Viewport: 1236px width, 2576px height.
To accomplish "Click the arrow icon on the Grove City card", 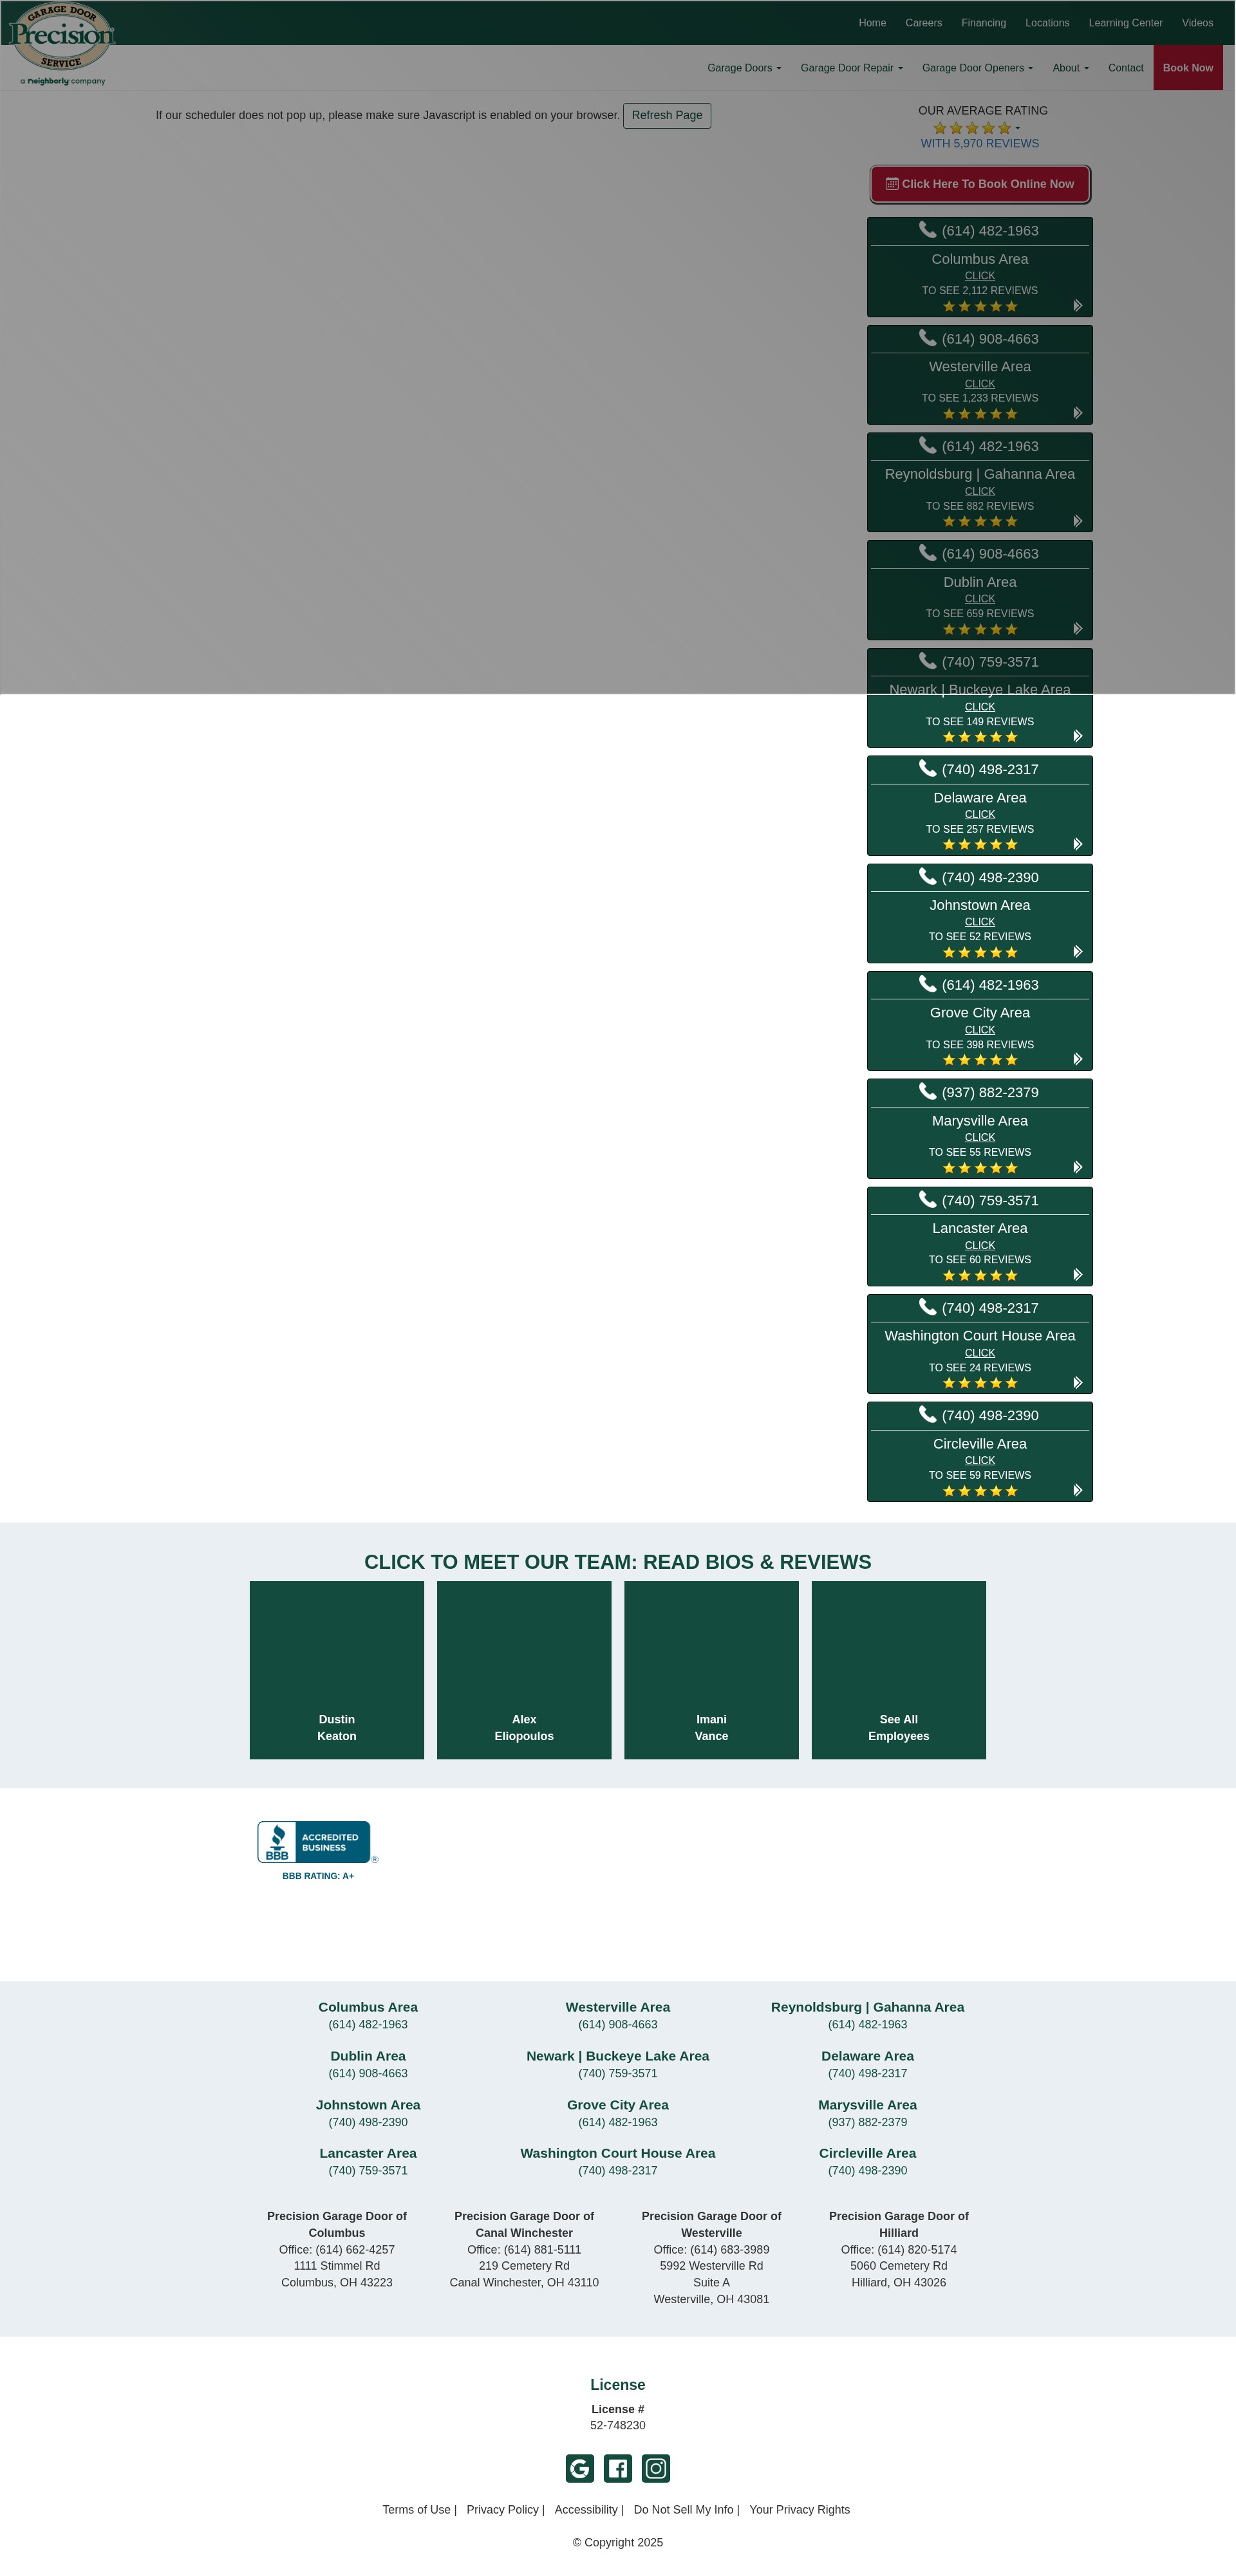I will 1077,1059.
